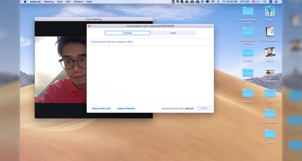Click Copy Invite Link
302x161 pixels.
point(101,108)
